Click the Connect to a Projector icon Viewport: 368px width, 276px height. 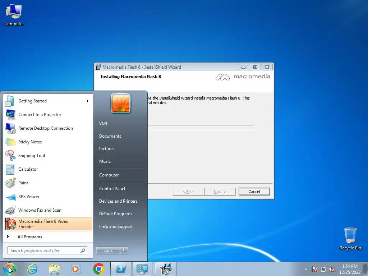10,115
